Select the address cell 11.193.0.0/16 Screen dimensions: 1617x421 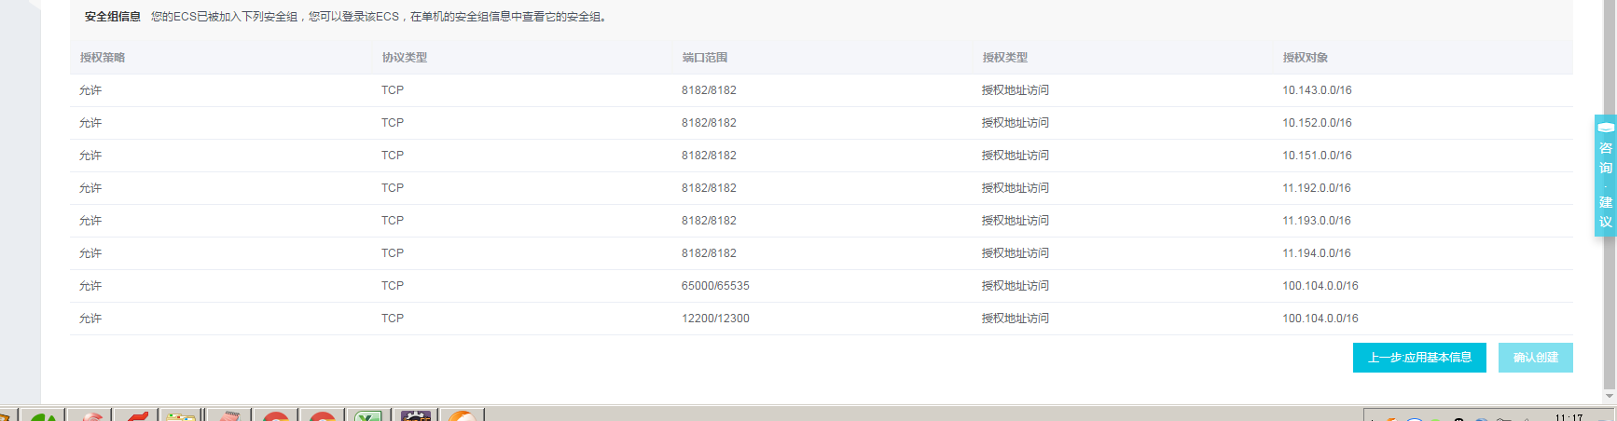point(1317,221)
